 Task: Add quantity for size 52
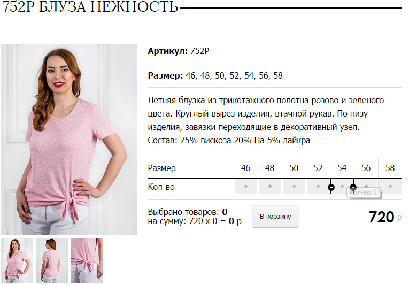(318, 186)
